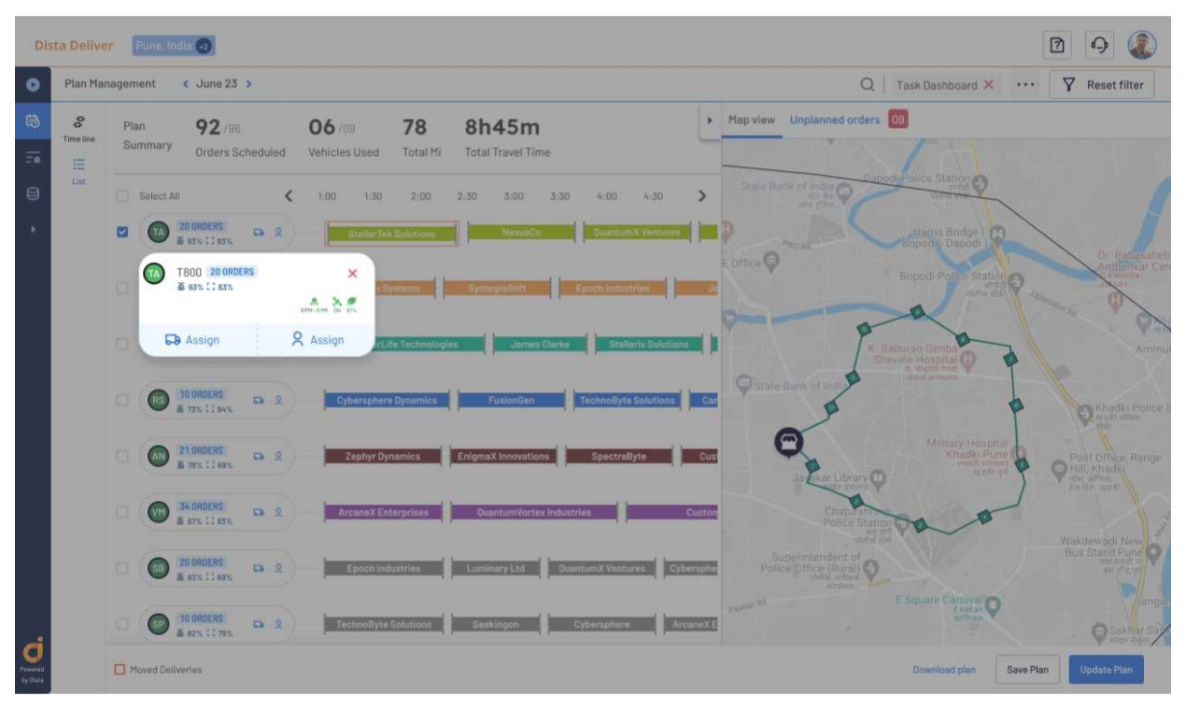Click the Save Plan button
The image size is (1186, 710).
[x=1027, y=670]
